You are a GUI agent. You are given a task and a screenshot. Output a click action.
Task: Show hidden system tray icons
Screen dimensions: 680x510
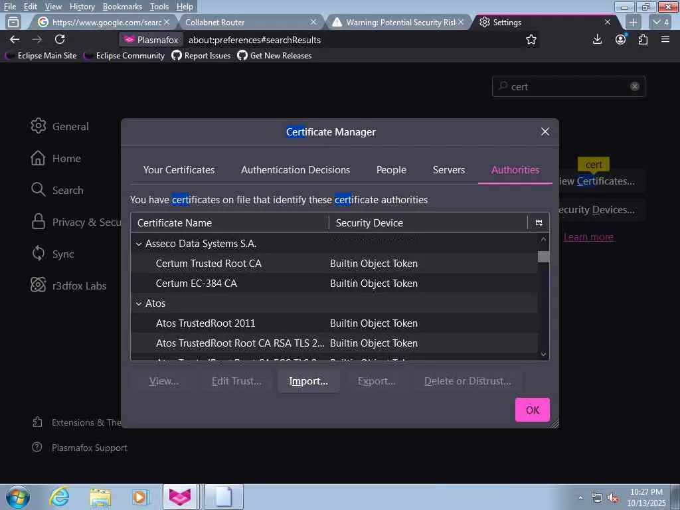(580, 498)
